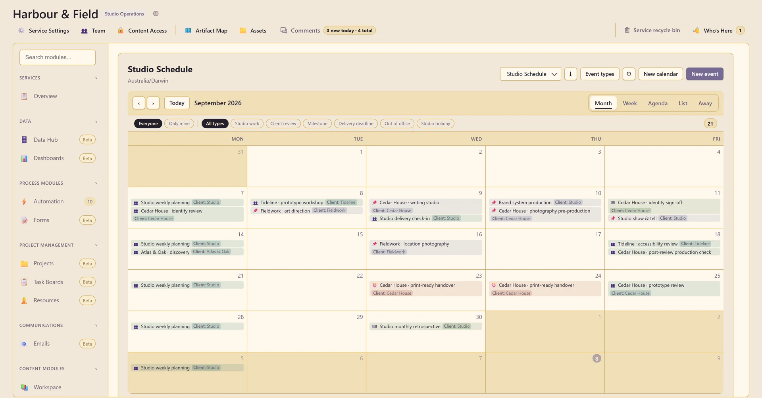Open Content Access lock icon
The image size is (762, 398).
[x=121, y=31]
